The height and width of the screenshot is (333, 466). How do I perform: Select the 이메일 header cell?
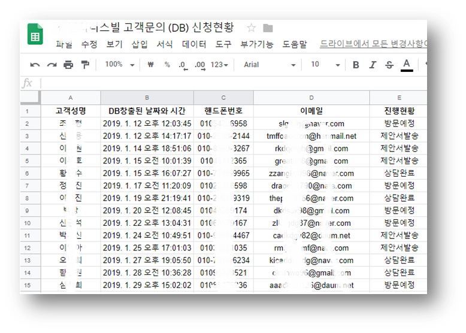(311, 111)
